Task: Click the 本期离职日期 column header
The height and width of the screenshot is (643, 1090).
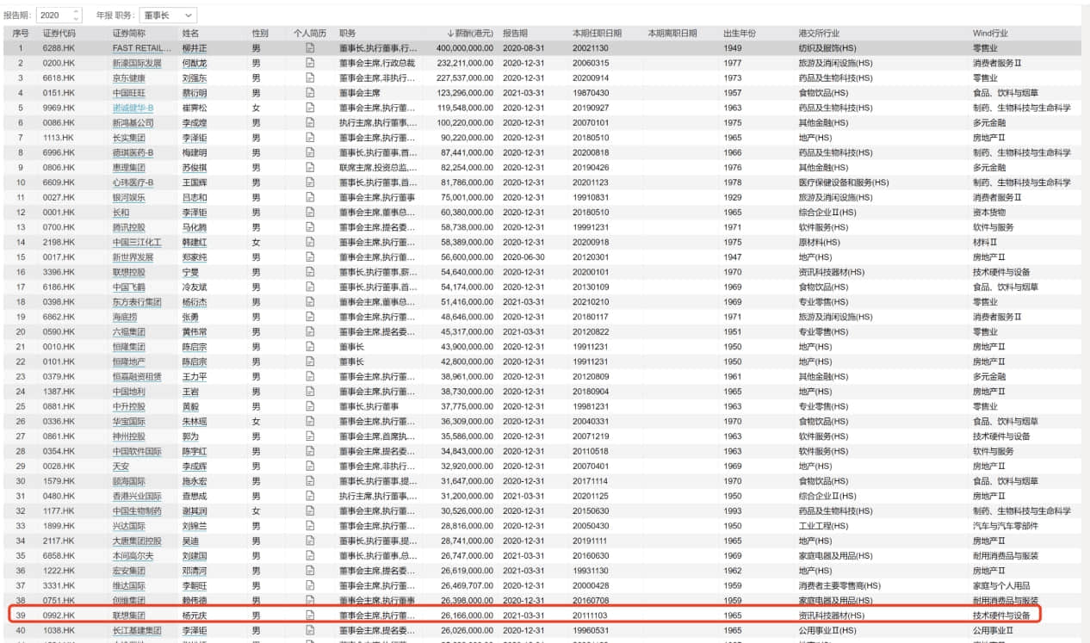Action: 672,33
